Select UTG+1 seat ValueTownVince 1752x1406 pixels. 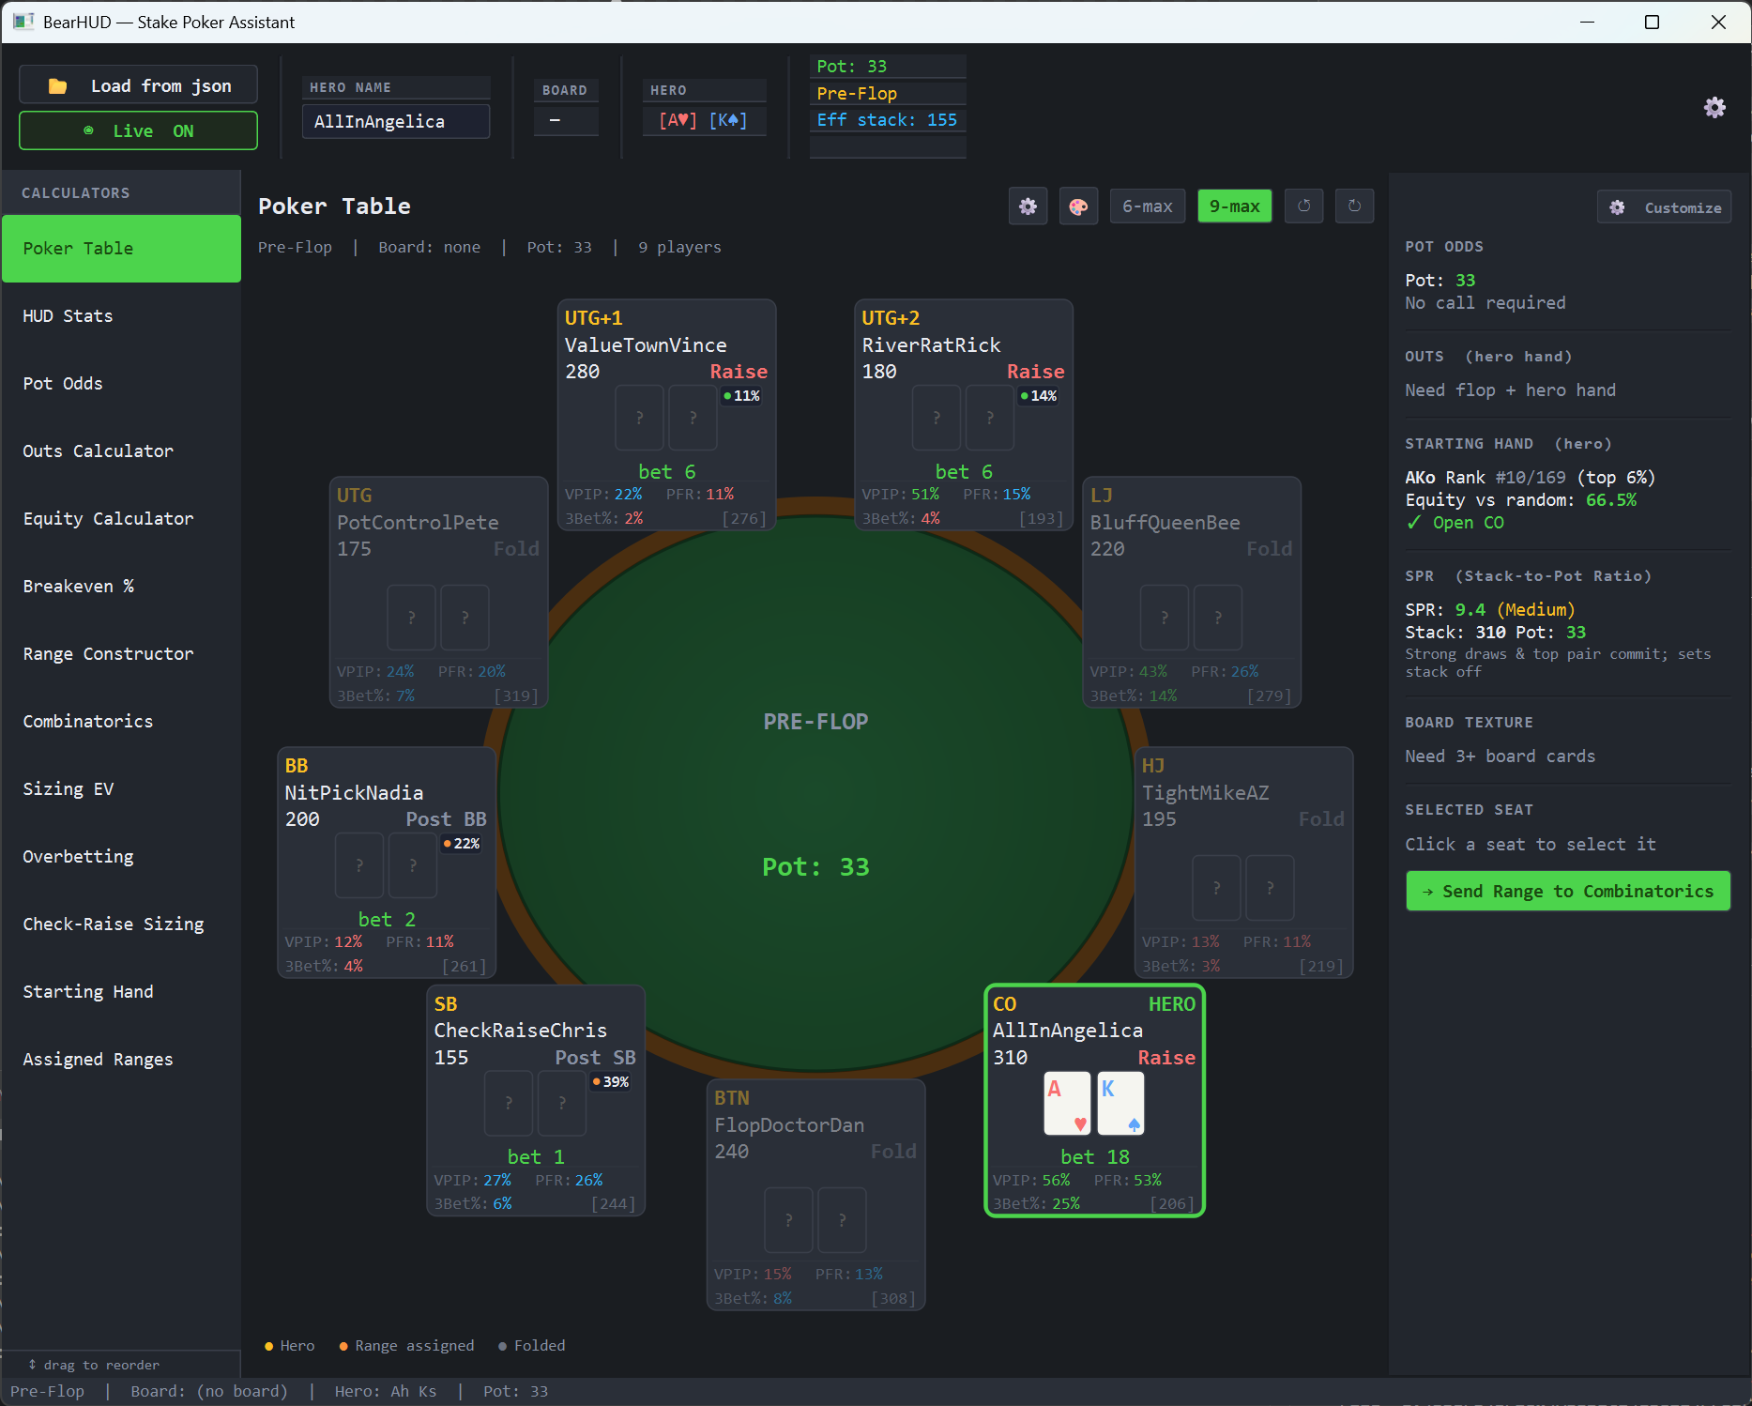coord(666,415)
